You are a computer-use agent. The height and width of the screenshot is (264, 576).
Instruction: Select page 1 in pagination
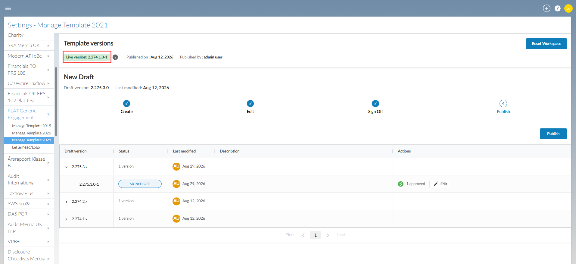click(x=316, y=235)
